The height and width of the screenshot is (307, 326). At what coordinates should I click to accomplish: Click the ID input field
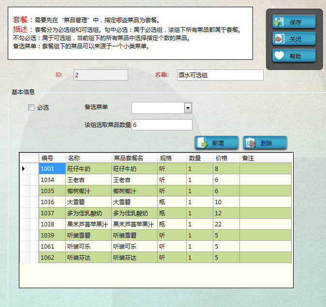point(101,75)
